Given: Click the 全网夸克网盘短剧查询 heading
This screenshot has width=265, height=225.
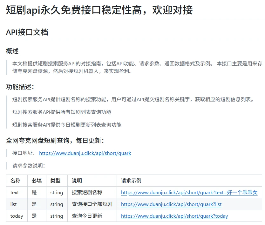Looking at the screenshot, I should click(55, 141).
